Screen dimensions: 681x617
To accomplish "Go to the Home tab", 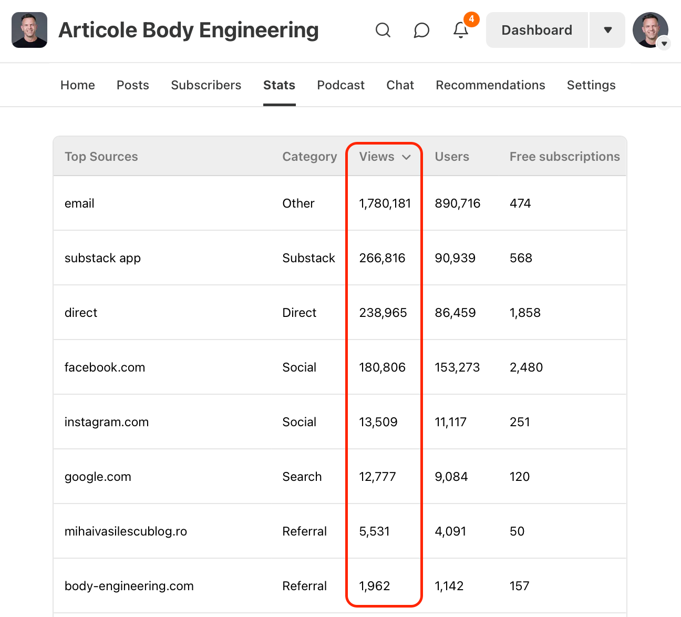I will point(78,85).
